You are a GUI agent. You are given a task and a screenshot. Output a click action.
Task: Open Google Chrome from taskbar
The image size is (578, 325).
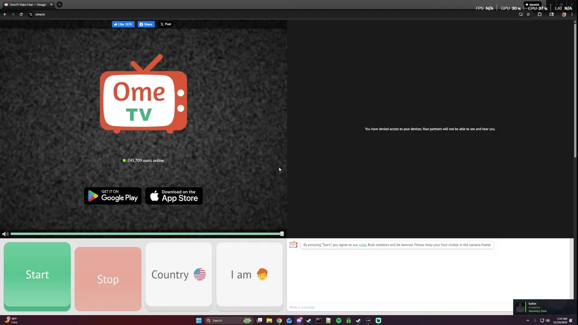[279, 320]
